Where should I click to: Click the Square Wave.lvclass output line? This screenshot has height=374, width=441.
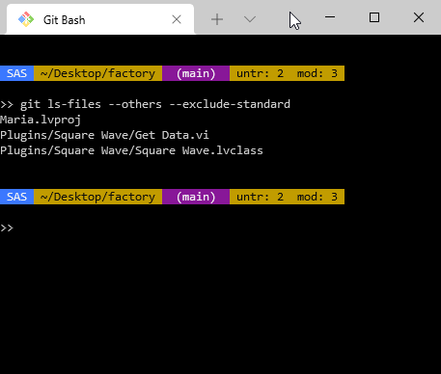(131, 150)
